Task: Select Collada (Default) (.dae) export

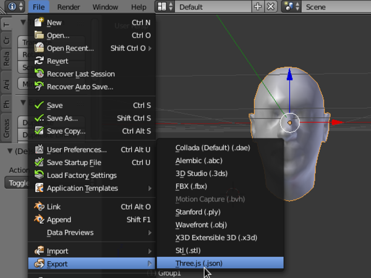Action: coord(212,148)
